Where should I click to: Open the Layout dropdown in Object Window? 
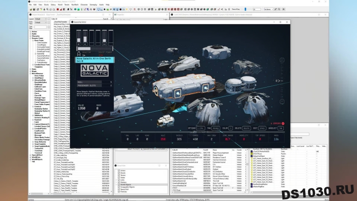(41, 19)
